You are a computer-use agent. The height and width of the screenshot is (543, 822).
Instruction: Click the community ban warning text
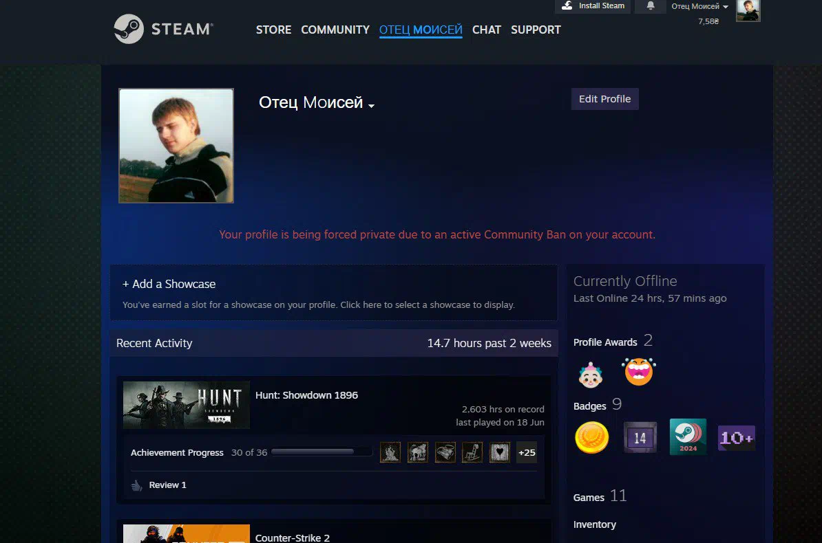pos(437,234)
